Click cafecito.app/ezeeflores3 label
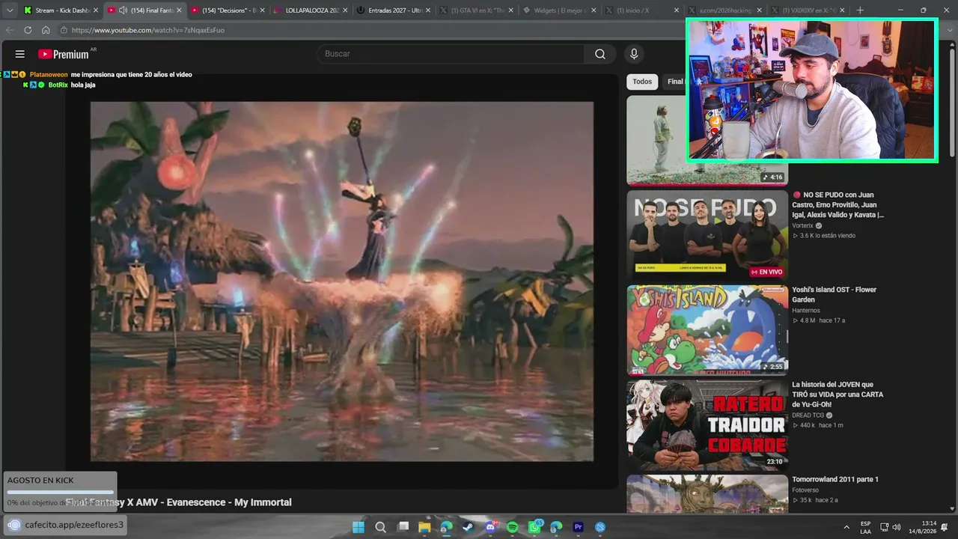The image size is (958, 539). click(x=74, y=525)
